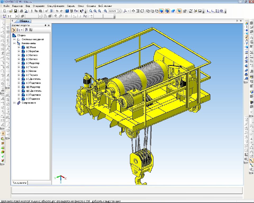254x203 pixels.
Task: Toggle shaded with edges display mode
Action: pos(167,11)
